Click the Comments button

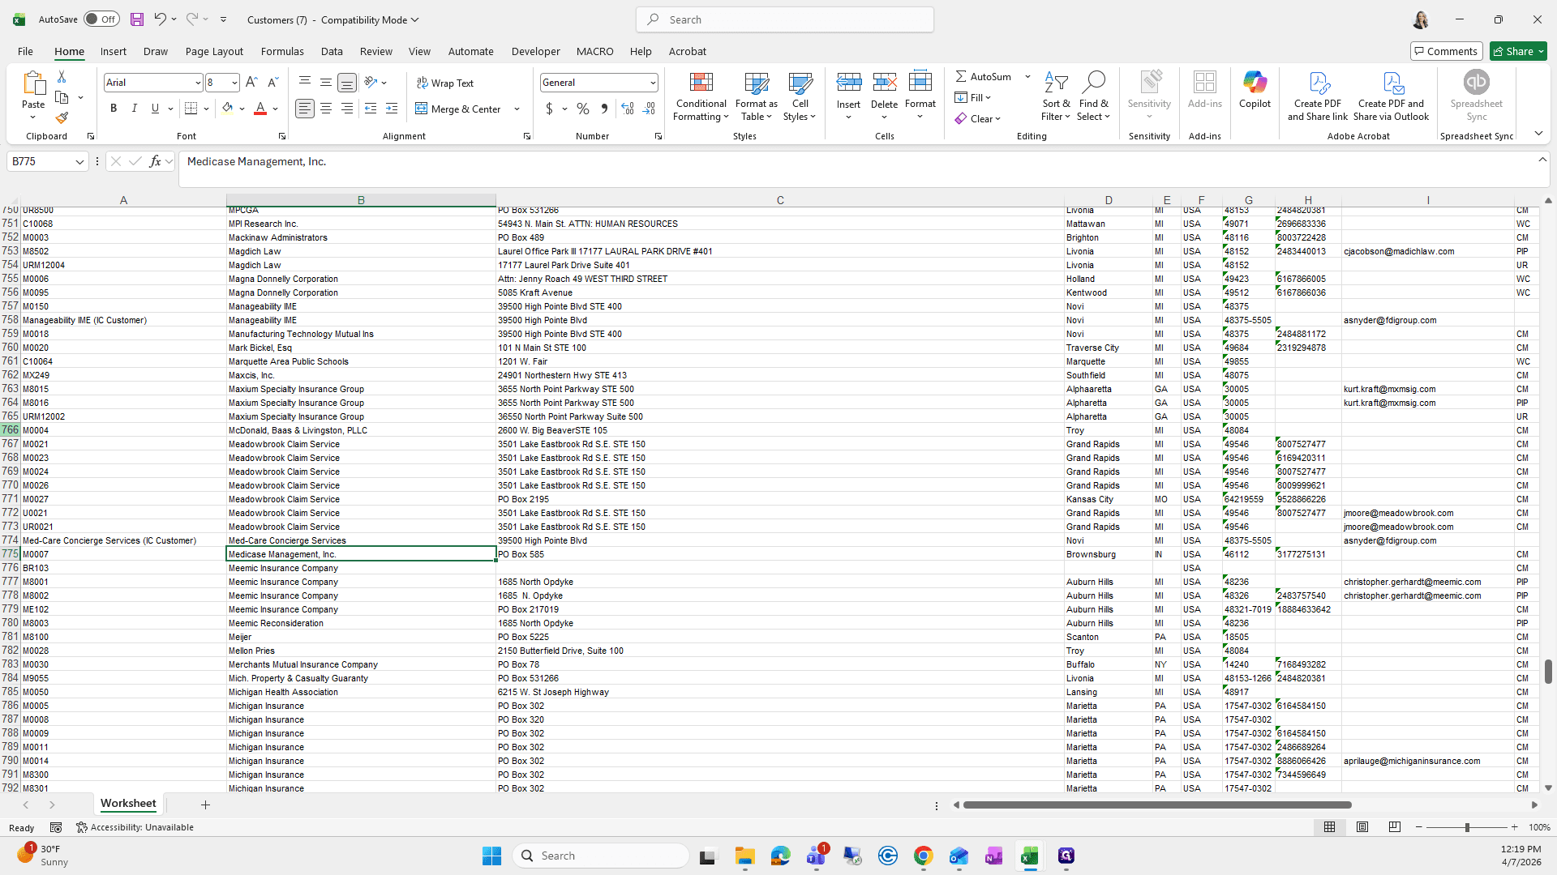click(x=1447, y=51)
